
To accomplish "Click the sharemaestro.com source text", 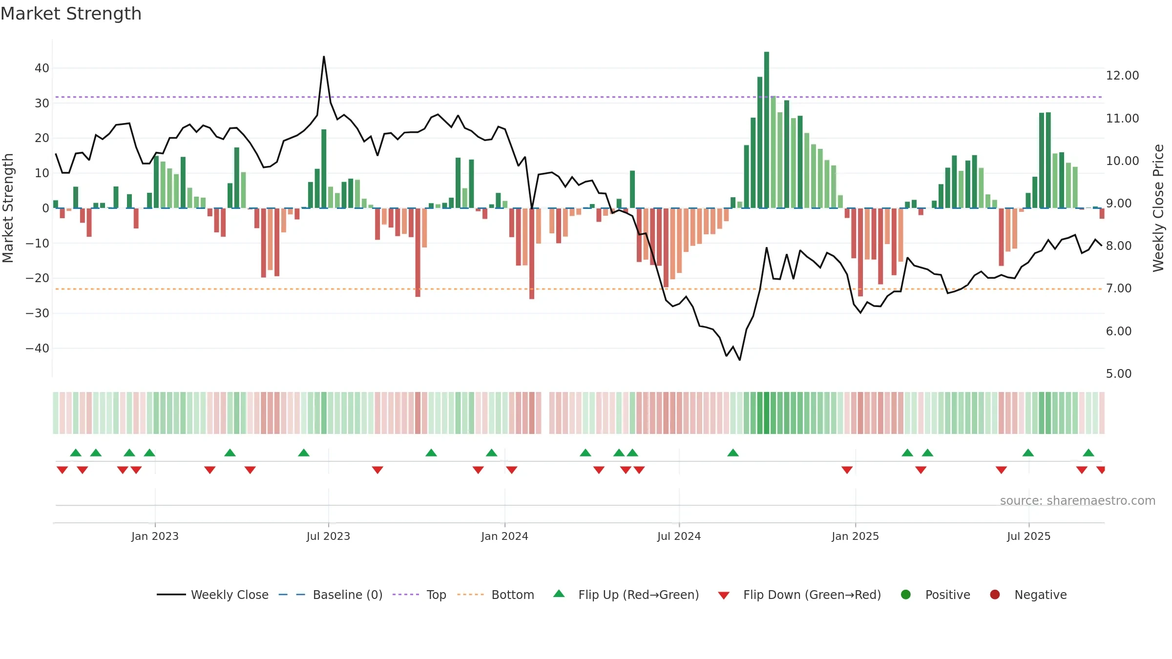I will click(x=1078, y=501).
